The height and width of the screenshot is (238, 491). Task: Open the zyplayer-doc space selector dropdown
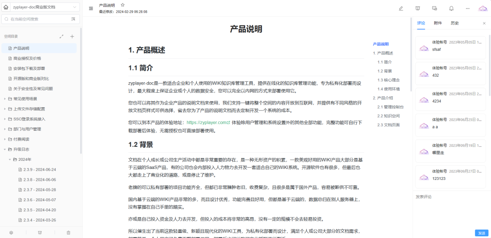[x=45, y=7]
